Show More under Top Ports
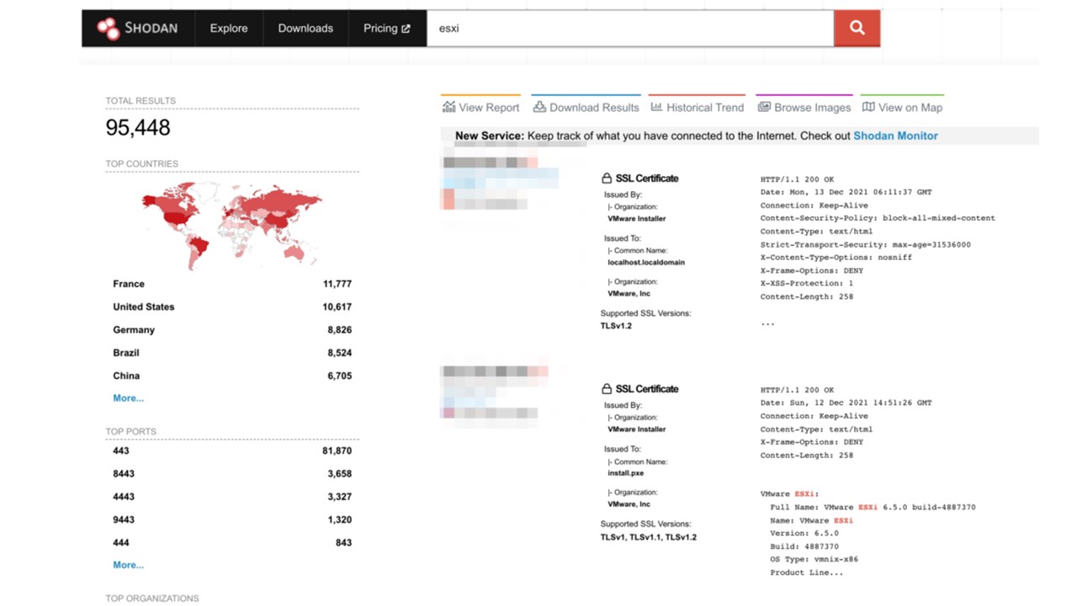This screenshot has height=606, width=1077. click(128, 565)
